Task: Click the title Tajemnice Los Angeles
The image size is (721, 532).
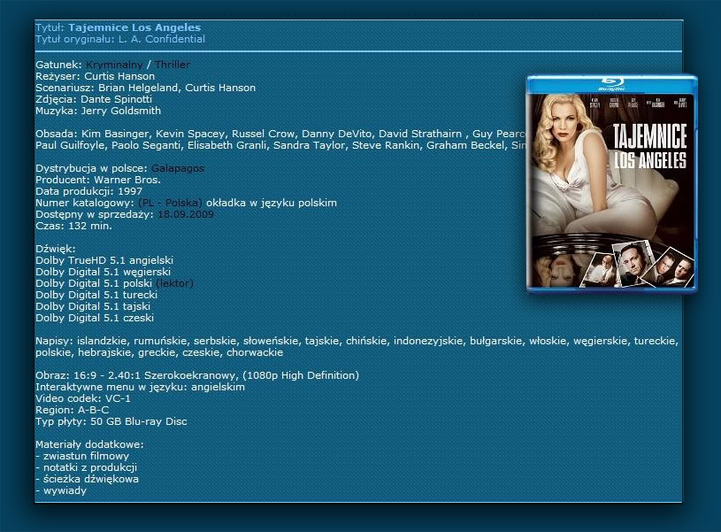Action: 134,27
